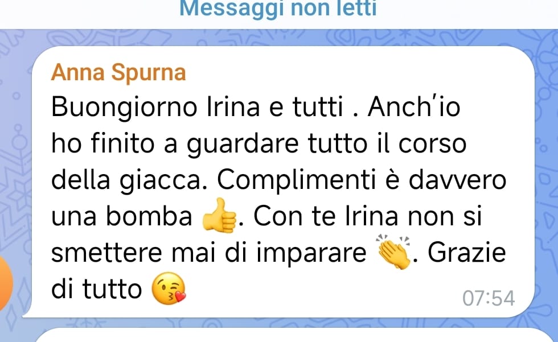Tap the kissing face emoji
The image size is (558, 342).
[169, 289]
